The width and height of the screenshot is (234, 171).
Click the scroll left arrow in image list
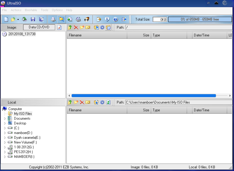[69, 95]
